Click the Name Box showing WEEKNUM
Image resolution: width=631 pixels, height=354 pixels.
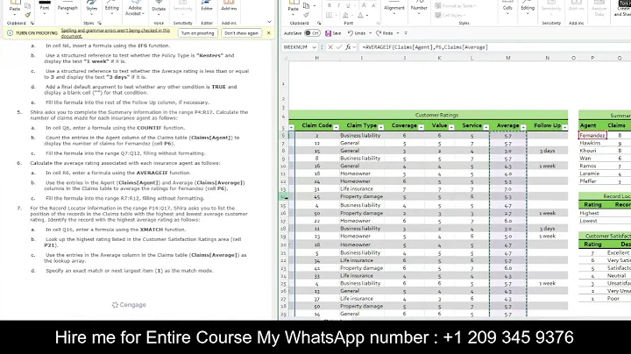coord(300,47)
